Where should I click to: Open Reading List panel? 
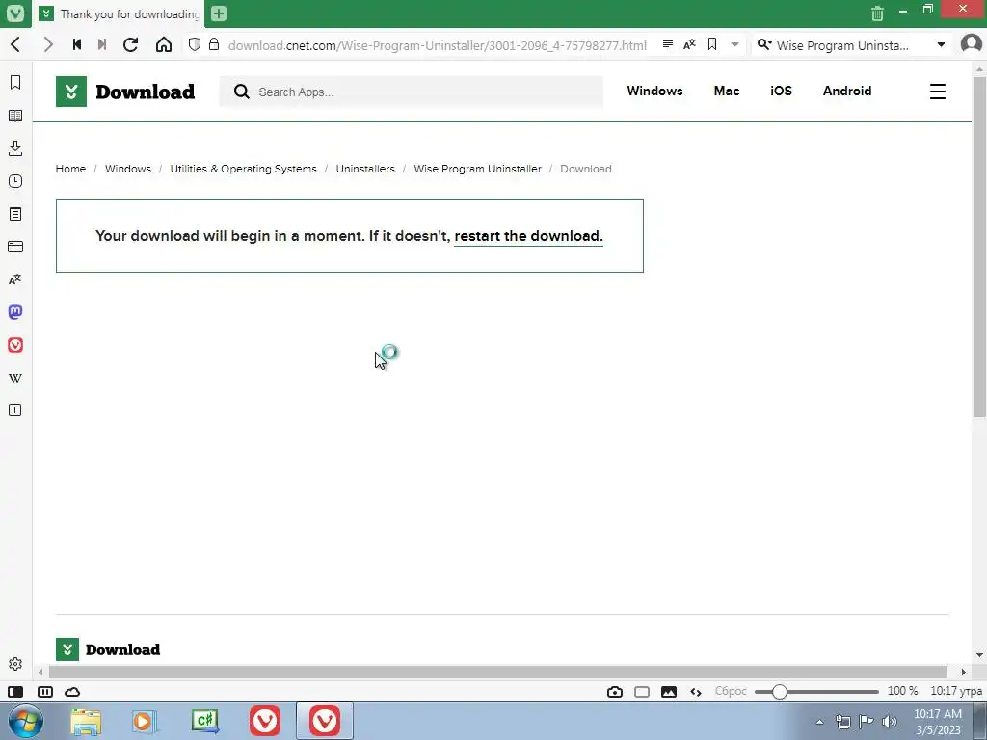[x=15, y=116]
